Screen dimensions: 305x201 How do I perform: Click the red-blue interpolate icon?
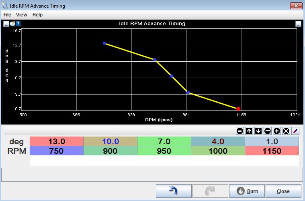[295, 131]
